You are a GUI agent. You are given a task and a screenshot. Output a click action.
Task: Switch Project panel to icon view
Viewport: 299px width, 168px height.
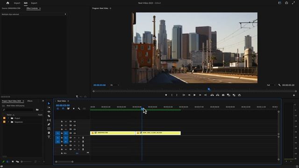[13, 161]
